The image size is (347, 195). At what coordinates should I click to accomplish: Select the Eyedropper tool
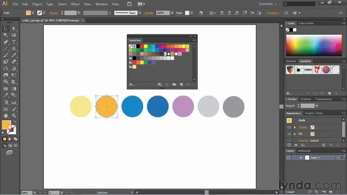[6, 95]
